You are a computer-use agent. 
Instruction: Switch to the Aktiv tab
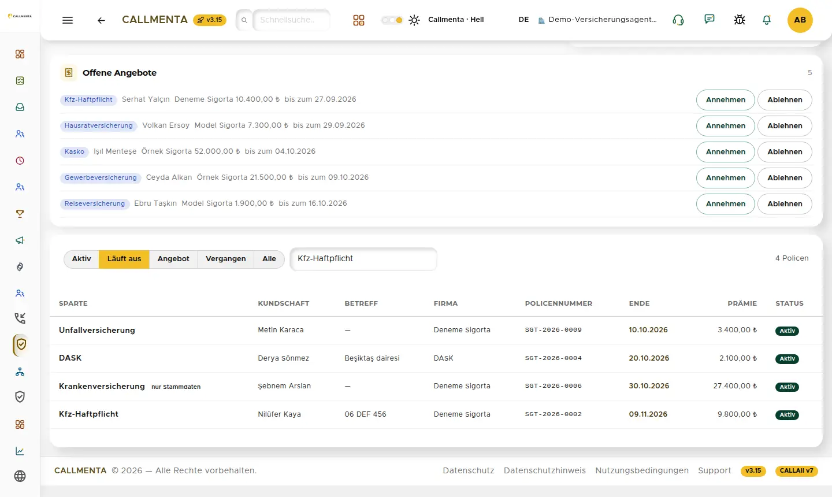(81, 259)
